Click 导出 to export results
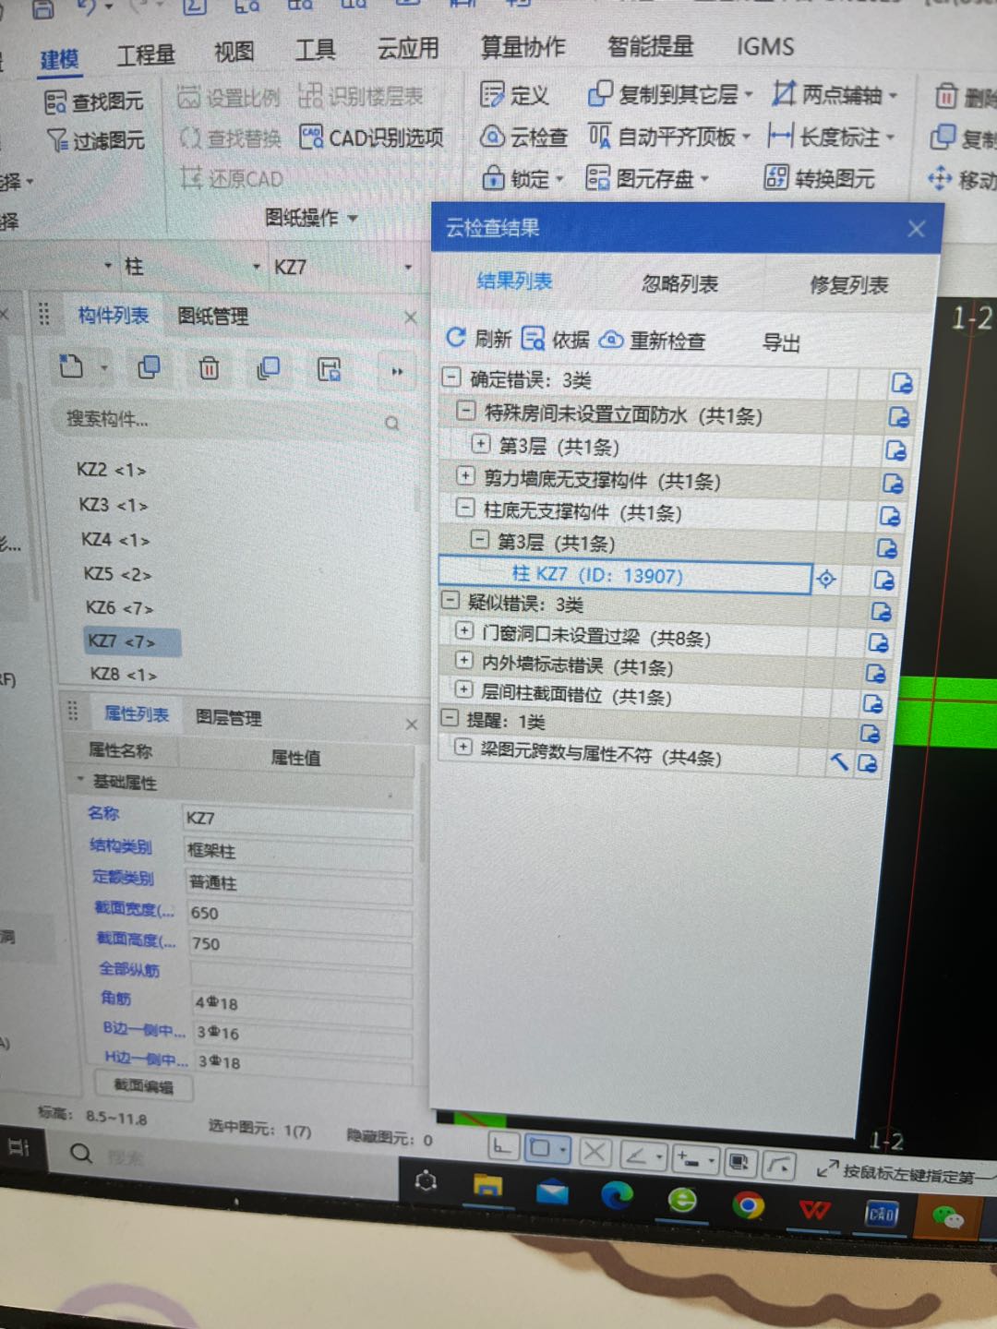997x1329 pixels. coord(780,343)
